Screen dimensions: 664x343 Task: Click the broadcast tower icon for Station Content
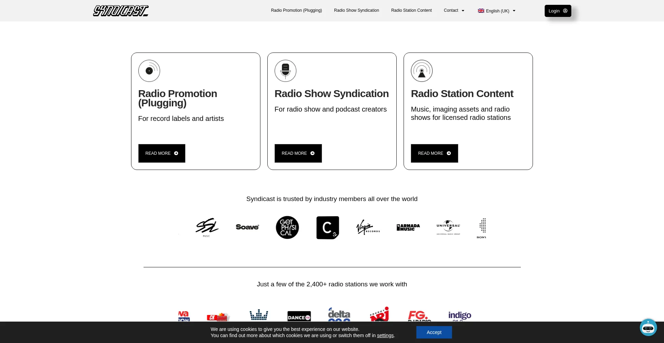click(x=422, y=71)
